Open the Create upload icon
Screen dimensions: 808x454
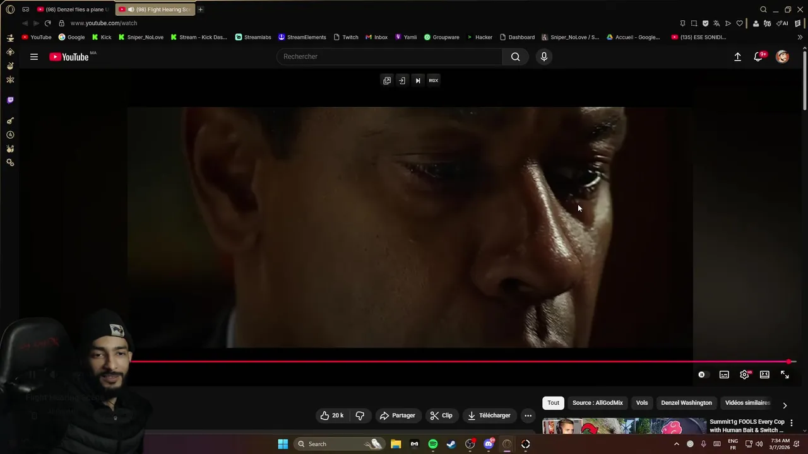(737, 57)
